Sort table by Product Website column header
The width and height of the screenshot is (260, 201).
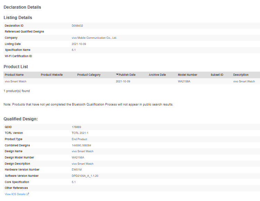point(52,75)
